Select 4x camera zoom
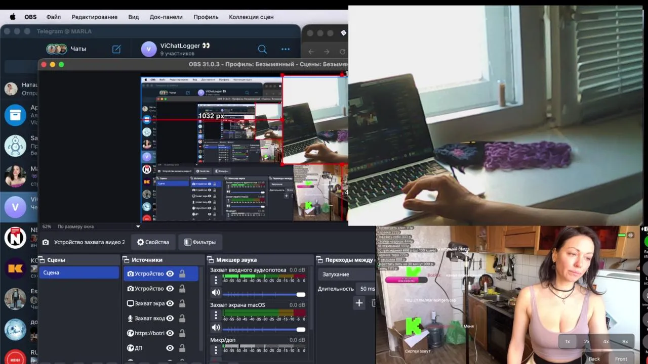 pyautogui.click(x=606, y=341)
